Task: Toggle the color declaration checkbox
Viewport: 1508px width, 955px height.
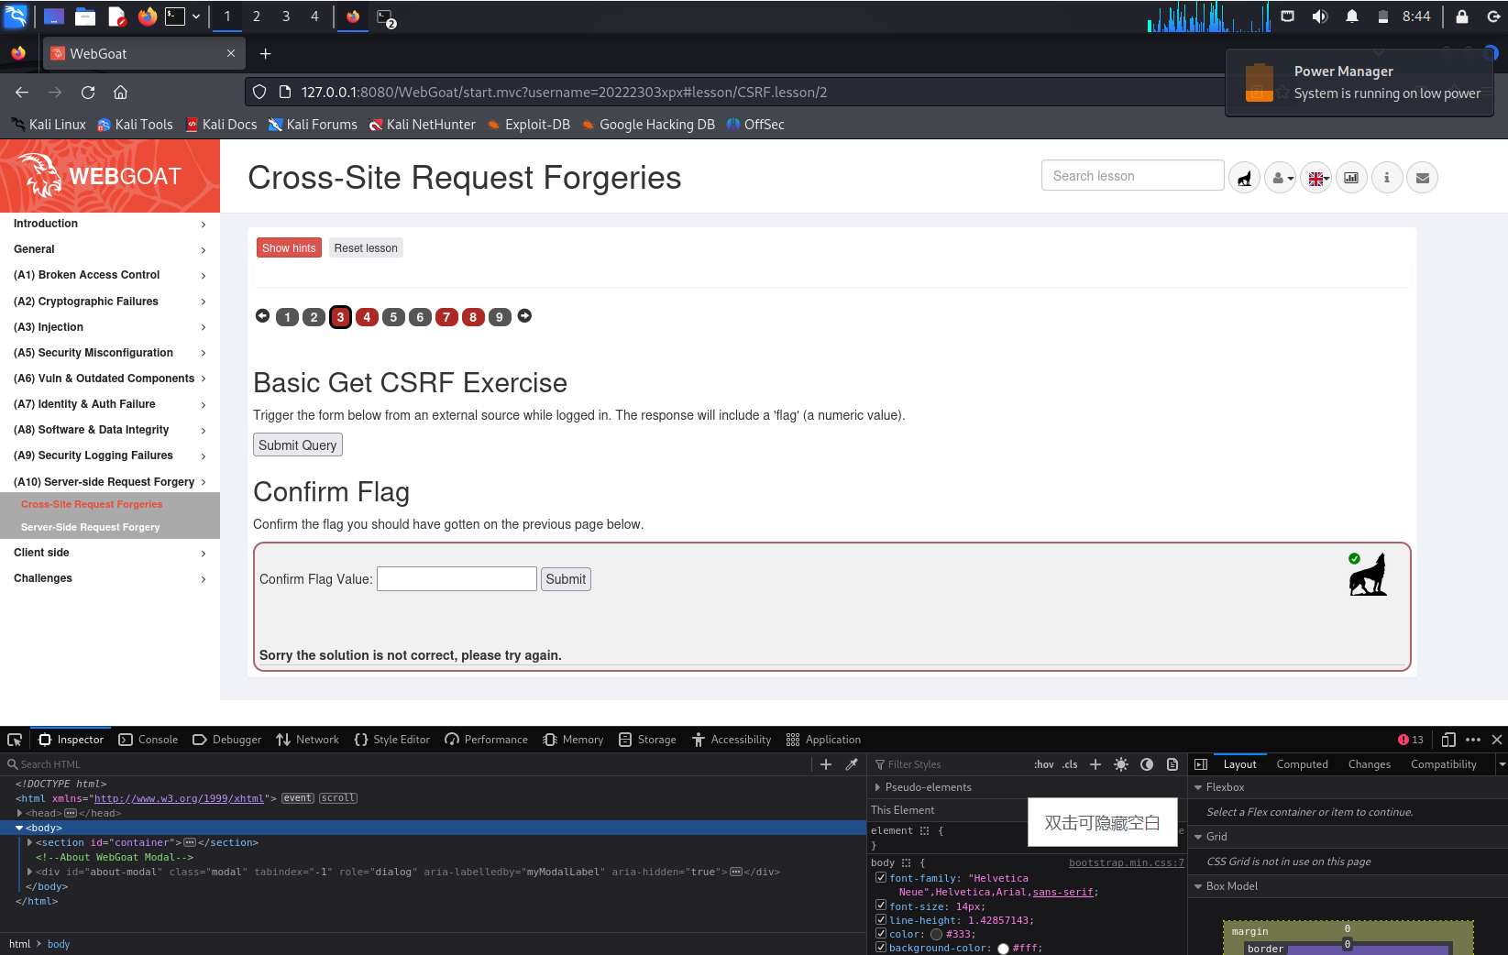Action: [x=881, y=933]
